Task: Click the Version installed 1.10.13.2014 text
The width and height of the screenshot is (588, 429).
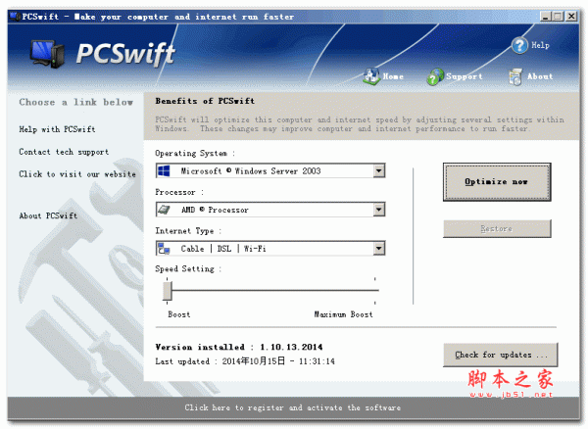Action: point(239,347)
